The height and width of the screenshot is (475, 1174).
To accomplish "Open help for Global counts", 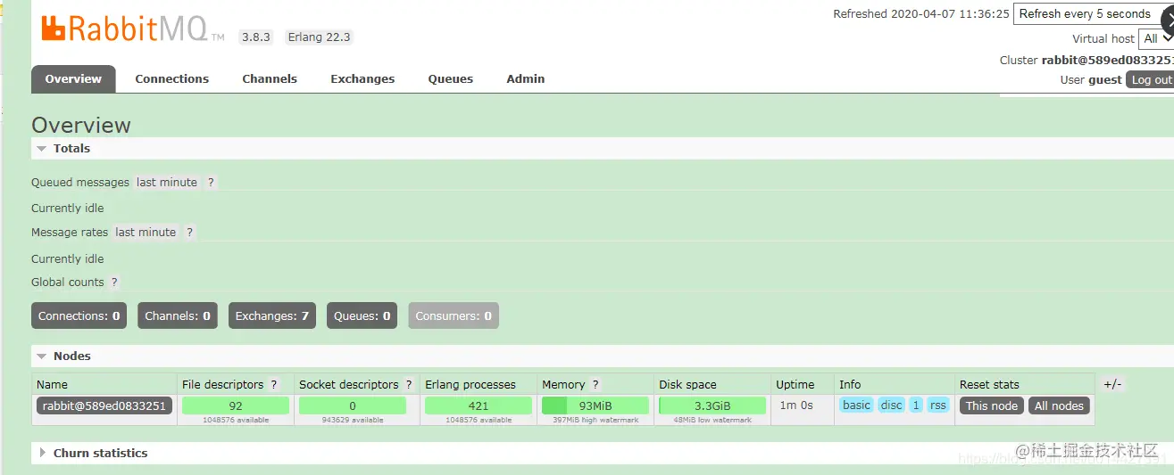I will click(114, 282).
